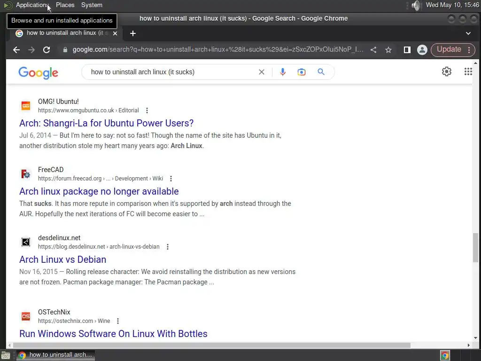
Task: Click the FreeCAD favicon
Action: coord(26,174)
